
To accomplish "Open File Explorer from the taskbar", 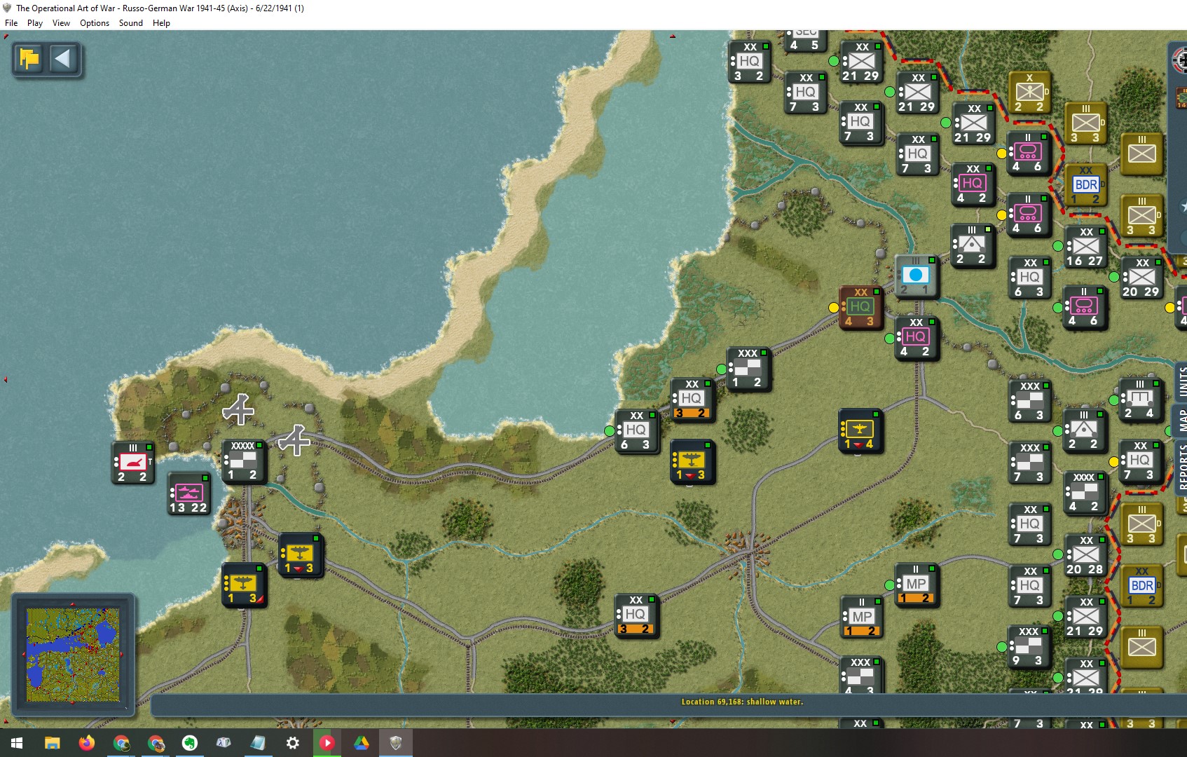I will (53, 743).
